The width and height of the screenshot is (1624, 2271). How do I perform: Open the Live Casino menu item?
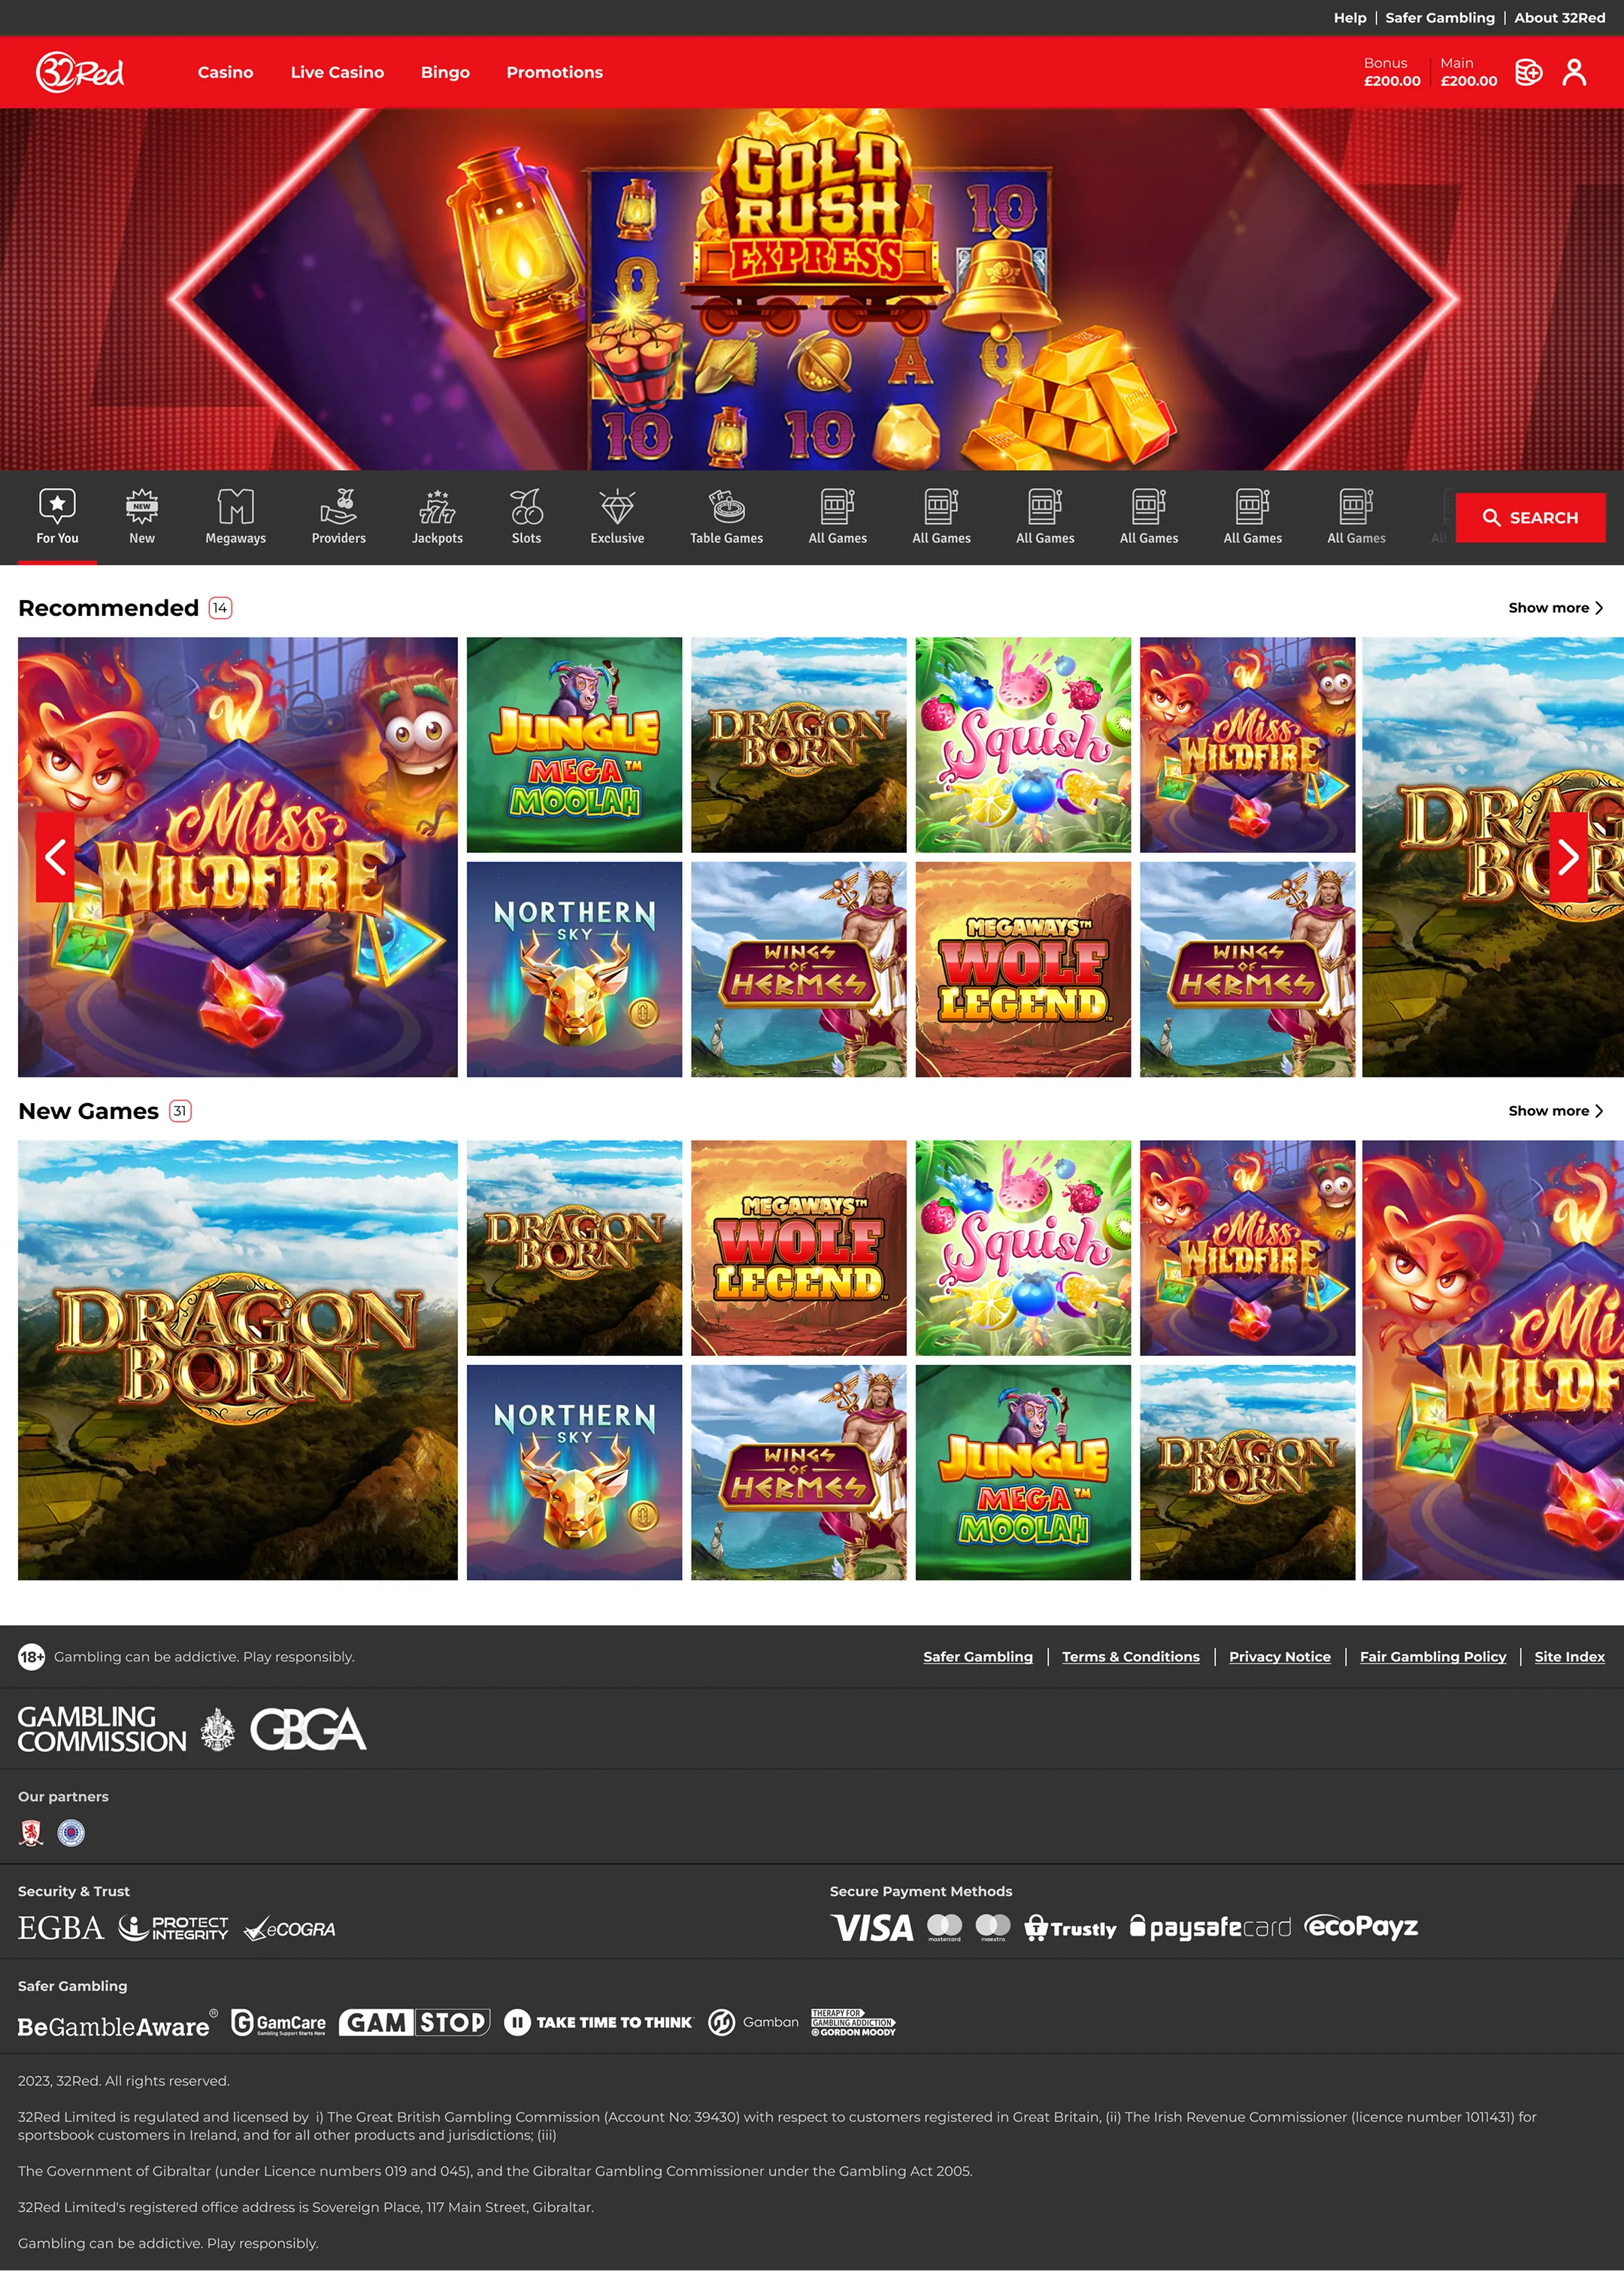coord(337,72)
